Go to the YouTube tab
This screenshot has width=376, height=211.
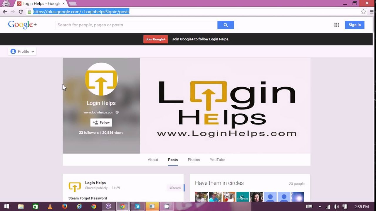pyautogui.click(x=217, y=160)
